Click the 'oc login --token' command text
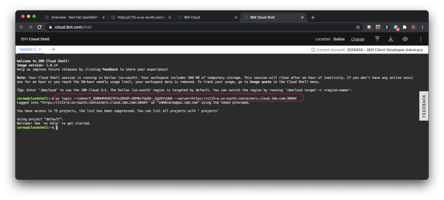 tap(176, 98)
